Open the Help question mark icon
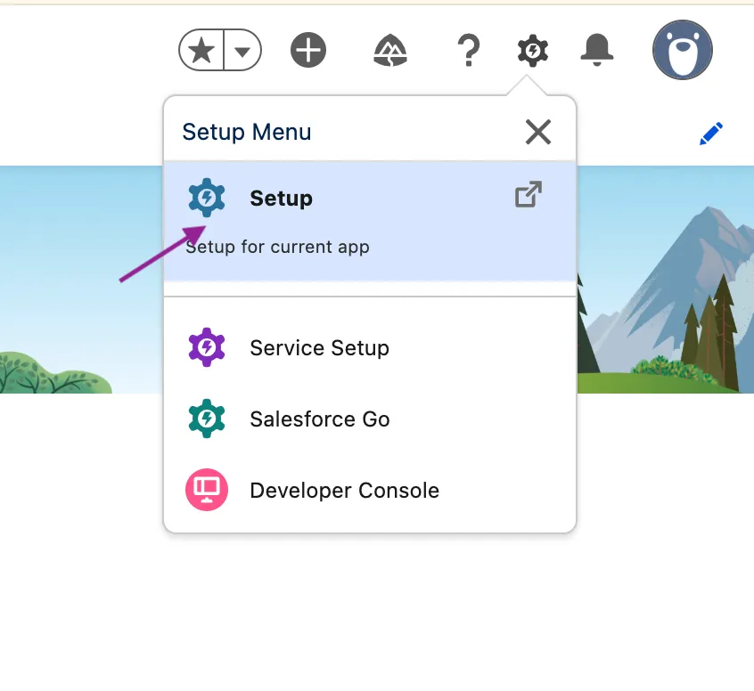 (468, 51)
